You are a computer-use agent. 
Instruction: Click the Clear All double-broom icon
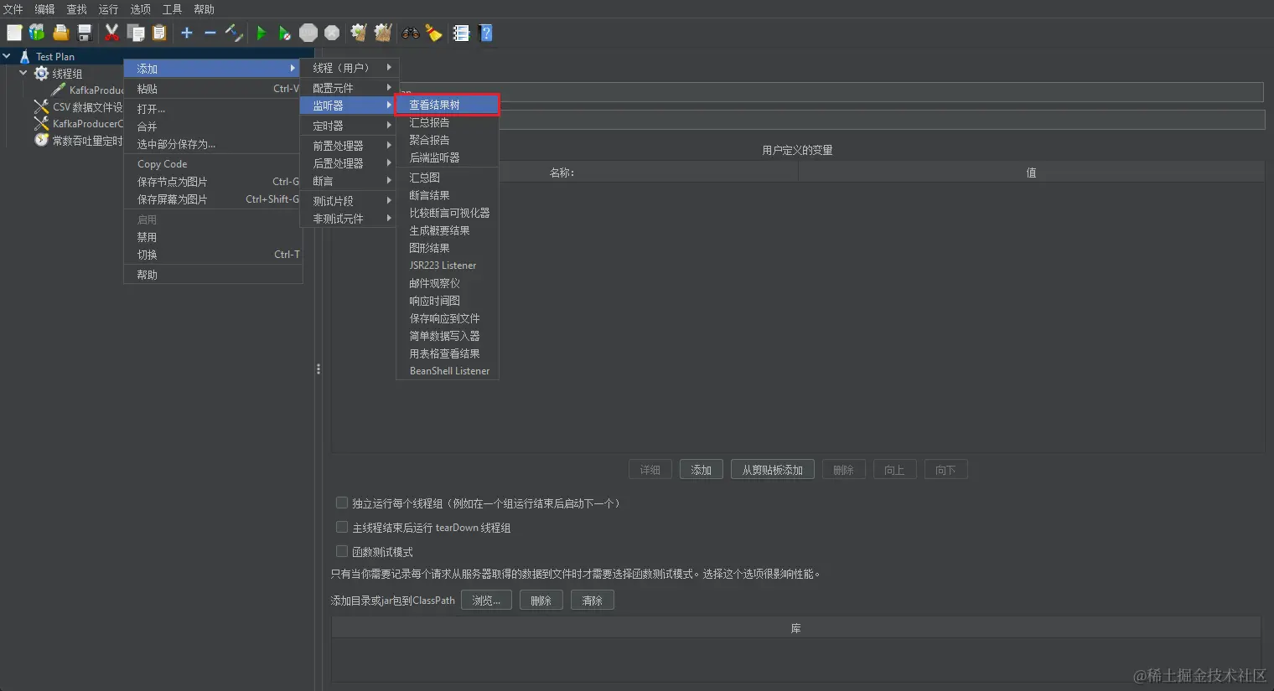coord(383,33)
